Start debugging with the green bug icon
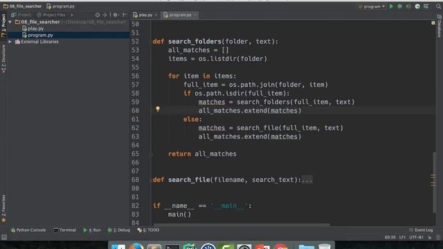Image resolution: width=443 pixels, height=249 pixels. pos(400,6)
